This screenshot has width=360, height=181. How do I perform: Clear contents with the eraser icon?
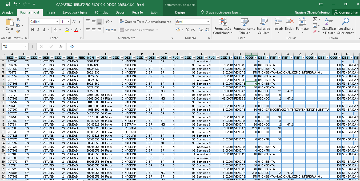pos(315,32)
